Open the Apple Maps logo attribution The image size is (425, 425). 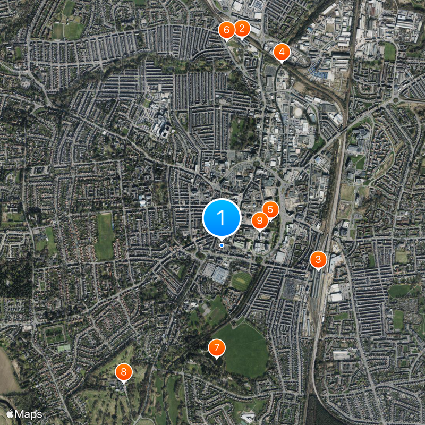tap(24, 414)
